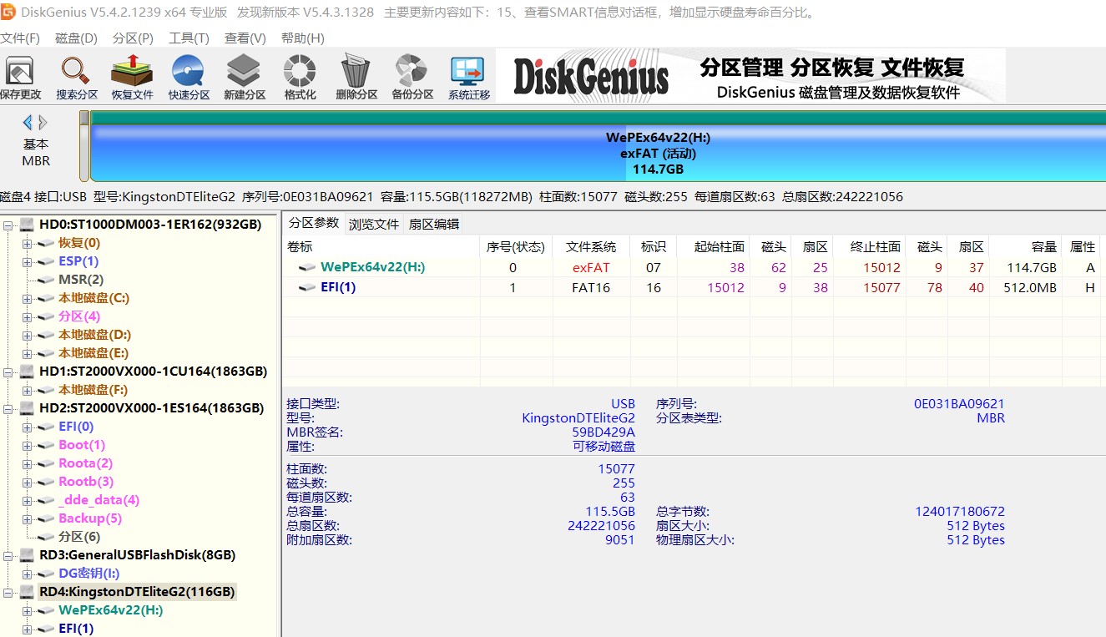The width and height of the screenshot is (1106, 637).
Task: Click the RD3 GeneralUSBFlashDisk disk icon
Action: pyautogui.click(x=27, y=555)
